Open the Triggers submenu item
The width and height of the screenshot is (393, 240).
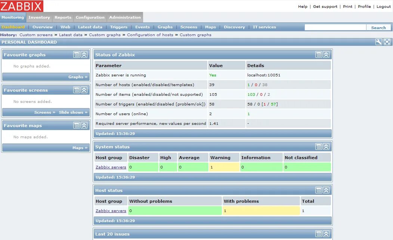[x=119, y=27]
